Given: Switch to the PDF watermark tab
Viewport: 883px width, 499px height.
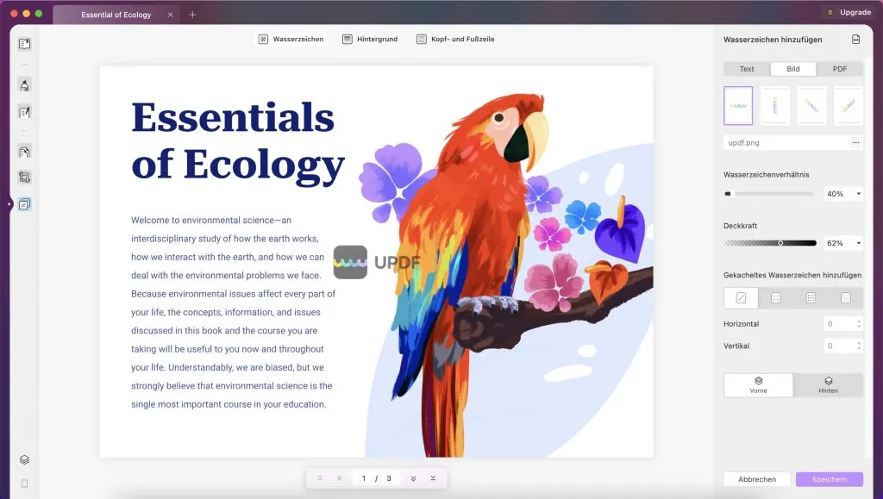Looking at the screenshot, I should [x=839, y=68].
